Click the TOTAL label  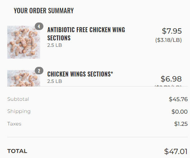(x=17, y=151)
